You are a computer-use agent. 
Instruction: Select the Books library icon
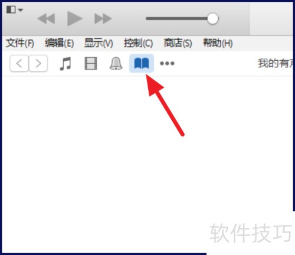142,63
